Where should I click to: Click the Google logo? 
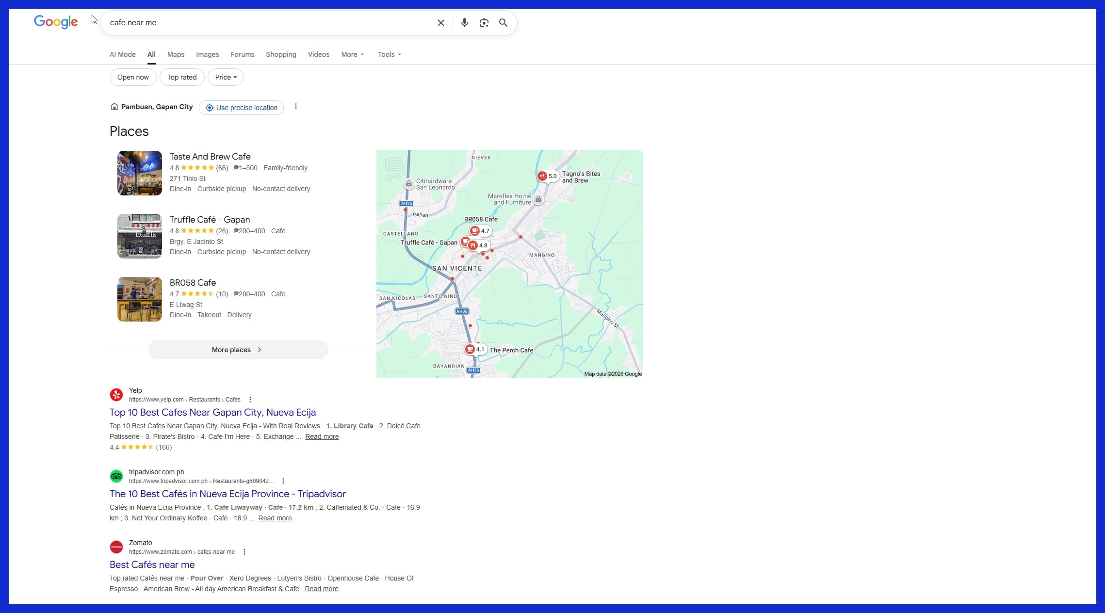tap(56, 22)
